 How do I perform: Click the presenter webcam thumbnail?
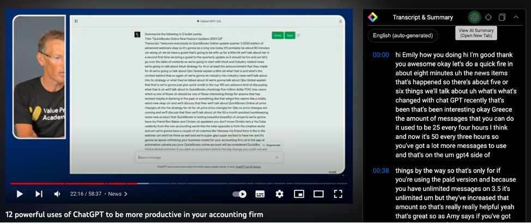(x=39, y=77)
